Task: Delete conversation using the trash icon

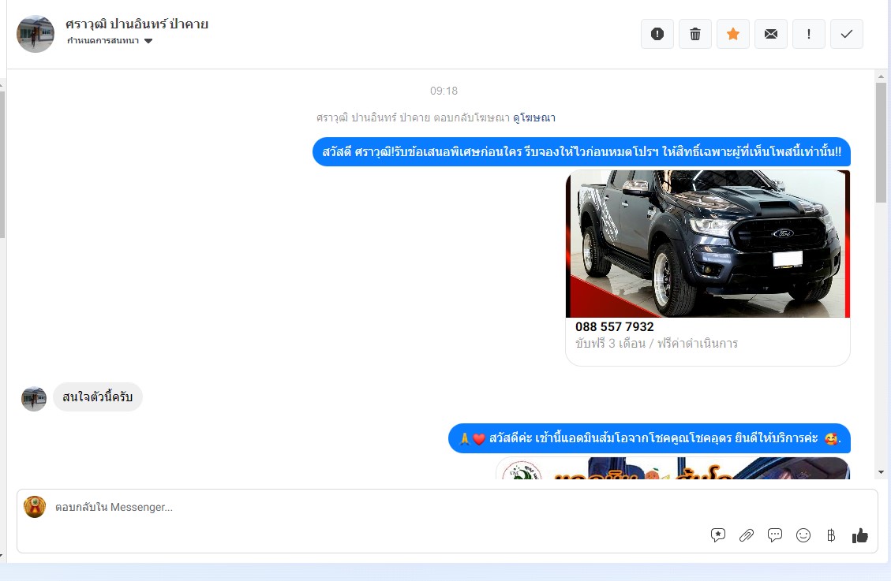Action: (x=694, y=34)
